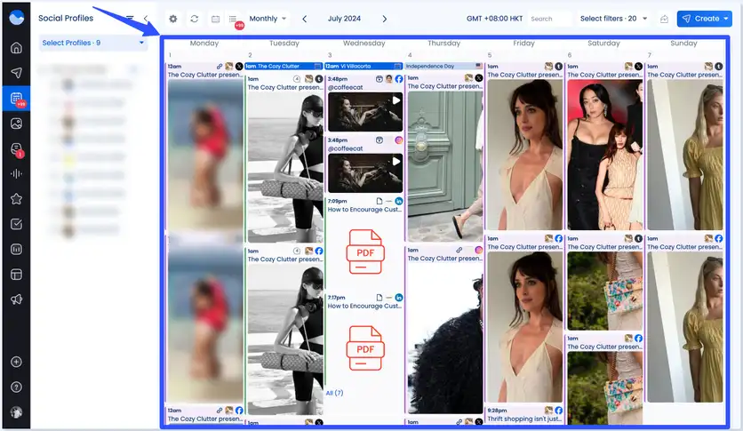Open the media library image icon
743x431 pixels.
click(x=15, y=124)
